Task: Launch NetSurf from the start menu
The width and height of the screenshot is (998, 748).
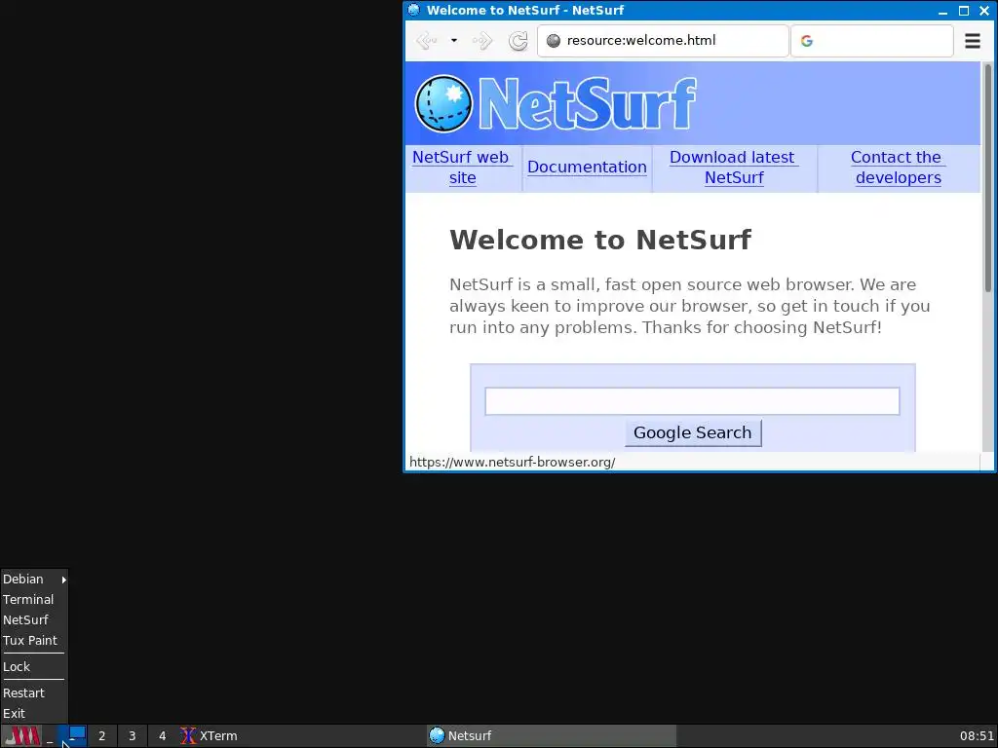Action: pyautogui.click(x=34, y=619)
